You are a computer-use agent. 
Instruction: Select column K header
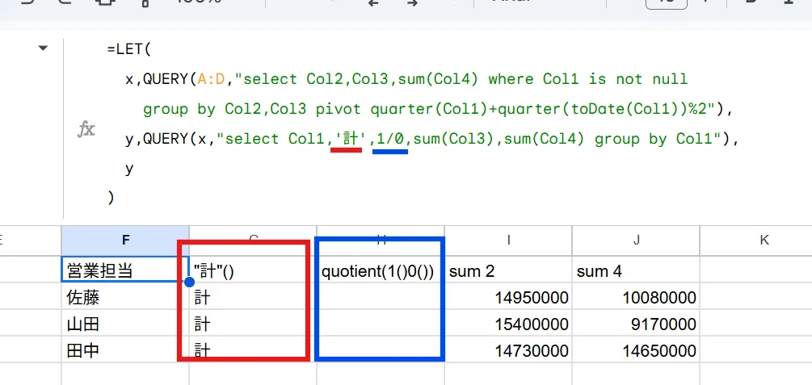(764, 240)
